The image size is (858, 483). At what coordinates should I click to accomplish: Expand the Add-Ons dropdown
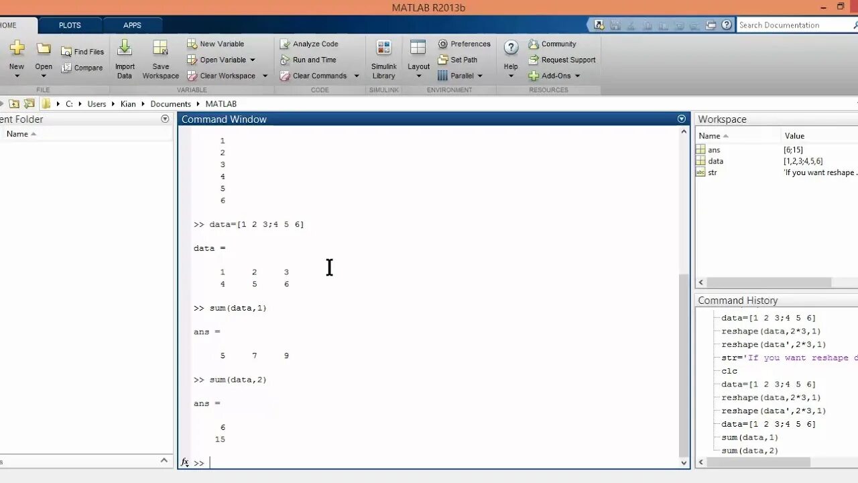click(x=577, y=76)
